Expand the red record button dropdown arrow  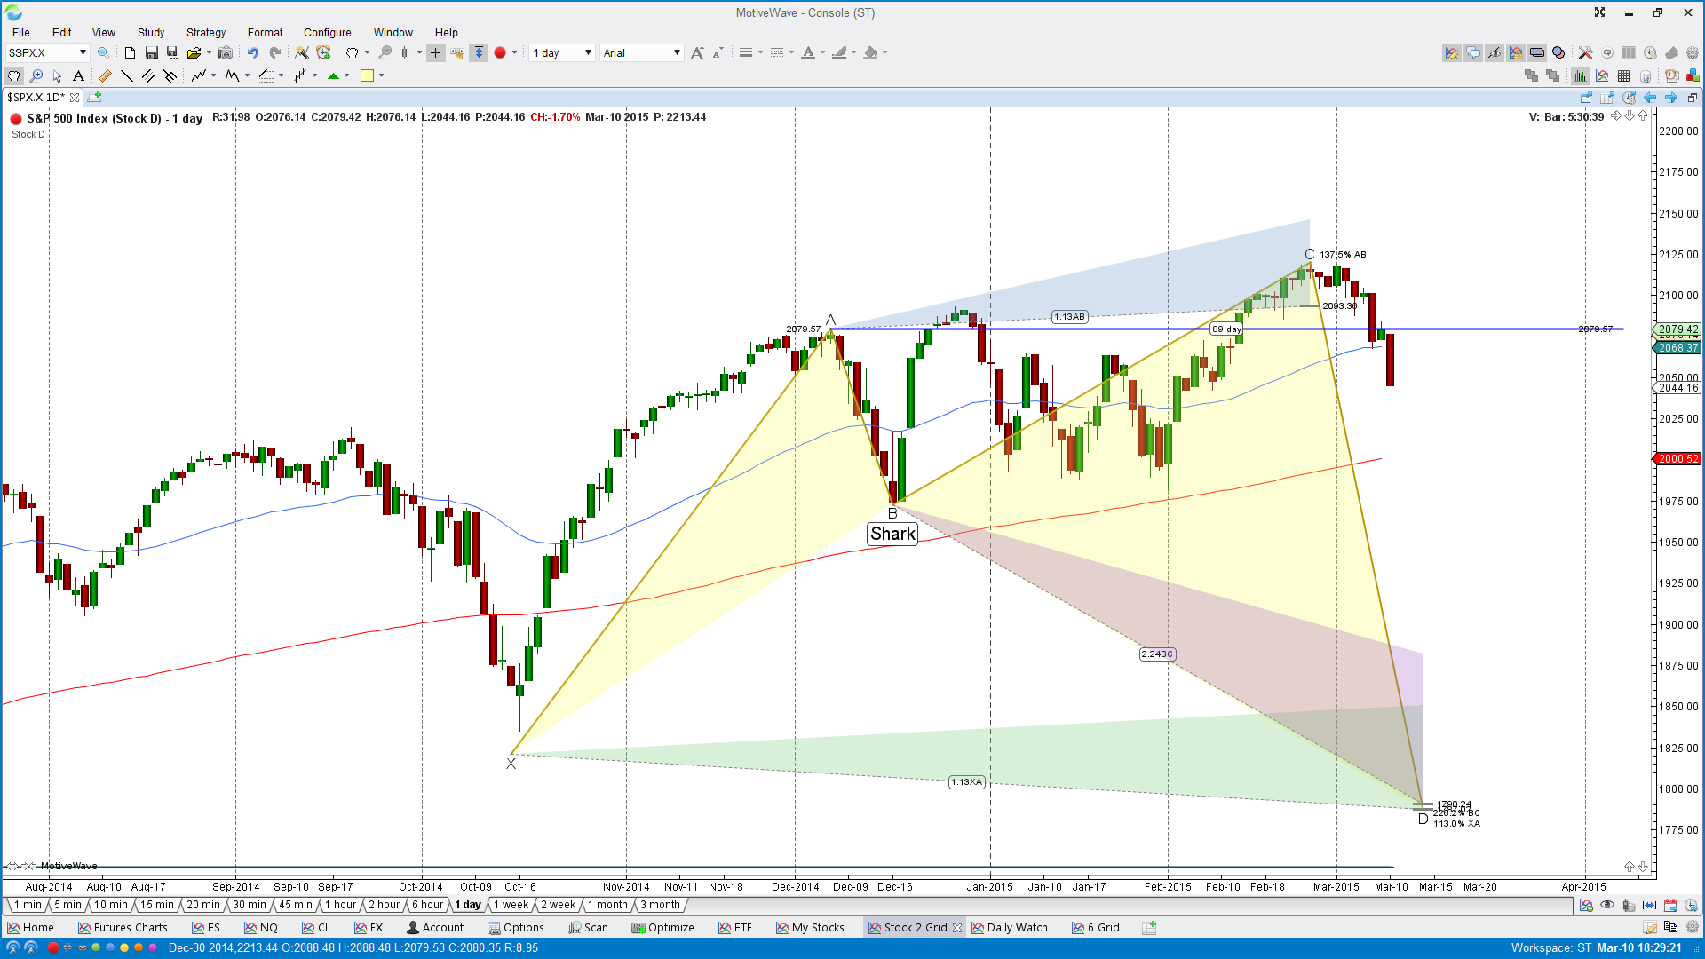(x=514, y=53)
